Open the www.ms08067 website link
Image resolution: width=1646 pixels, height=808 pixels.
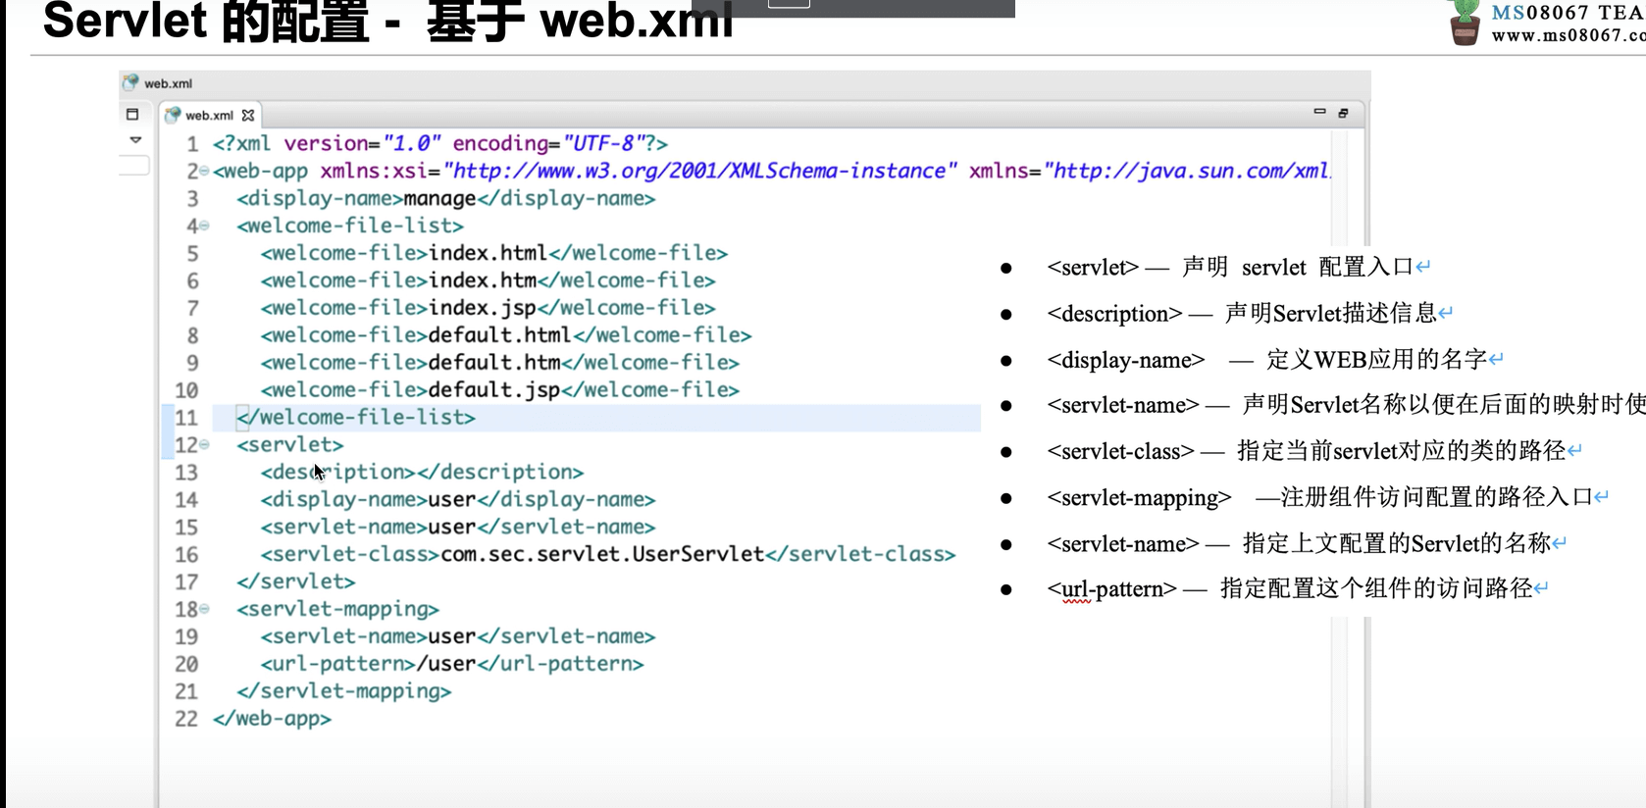pos(1568,35)
